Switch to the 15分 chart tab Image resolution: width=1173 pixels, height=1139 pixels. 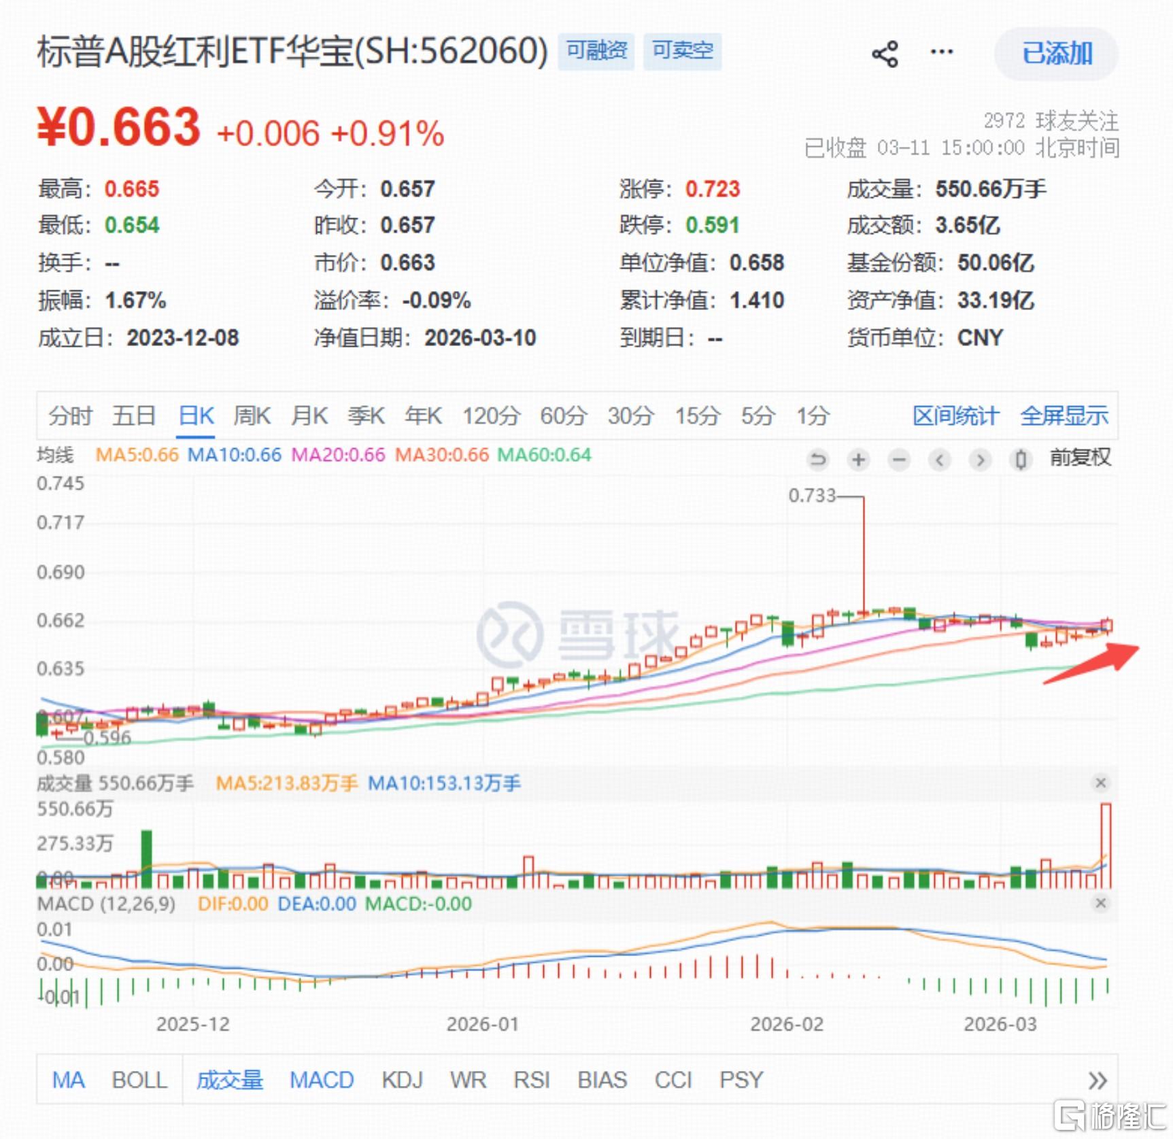[x=698, y=415]
